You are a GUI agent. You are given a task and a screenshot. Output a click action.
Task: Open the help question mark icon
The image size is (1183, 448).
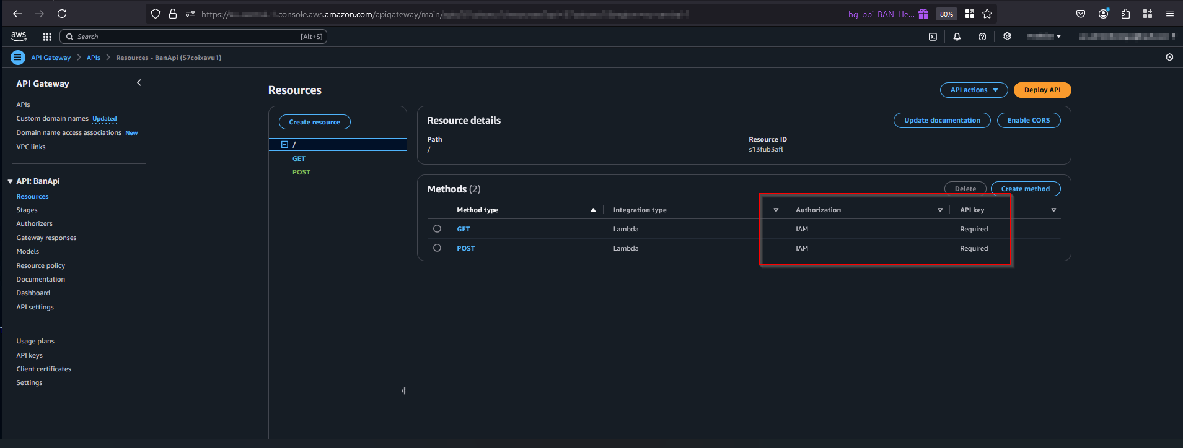pos(982,37)
